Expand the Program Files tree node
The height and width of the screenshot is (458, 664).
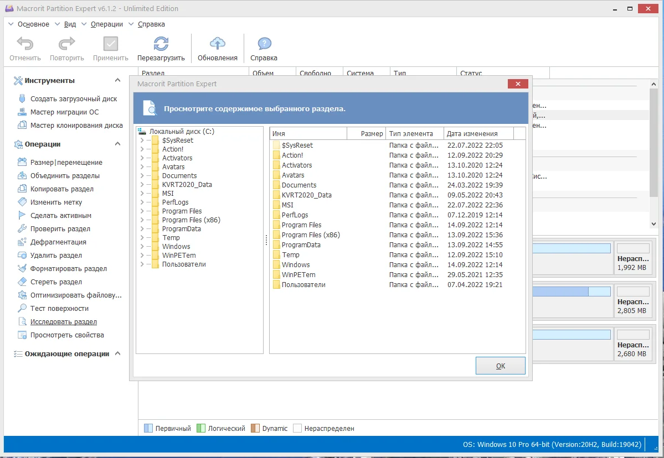(x=142, y=211)
